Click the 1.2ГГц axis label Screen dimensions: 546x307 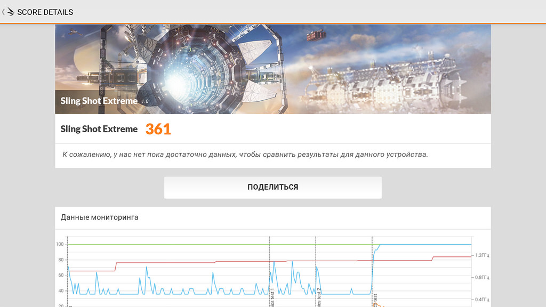tap(482, 255)
